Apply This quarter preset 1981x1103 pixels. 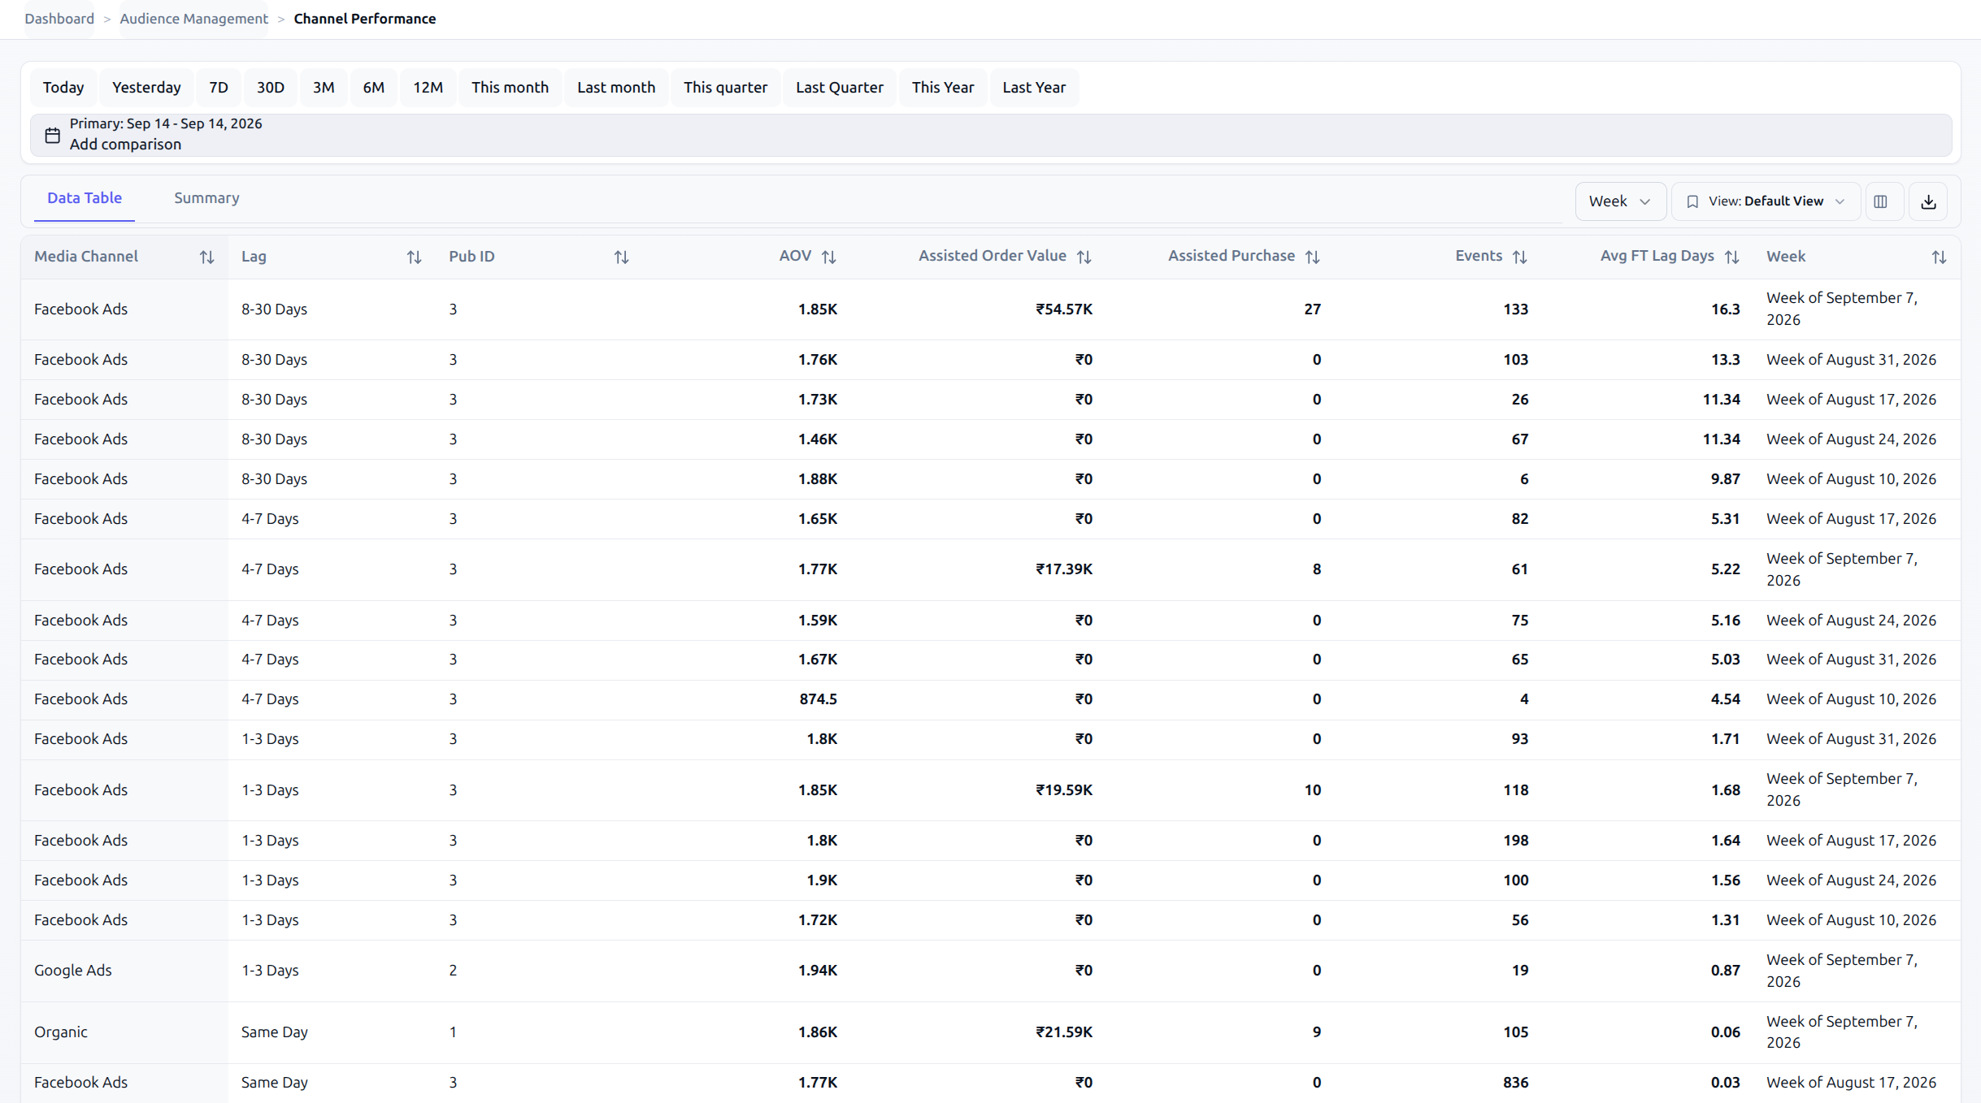725,88
